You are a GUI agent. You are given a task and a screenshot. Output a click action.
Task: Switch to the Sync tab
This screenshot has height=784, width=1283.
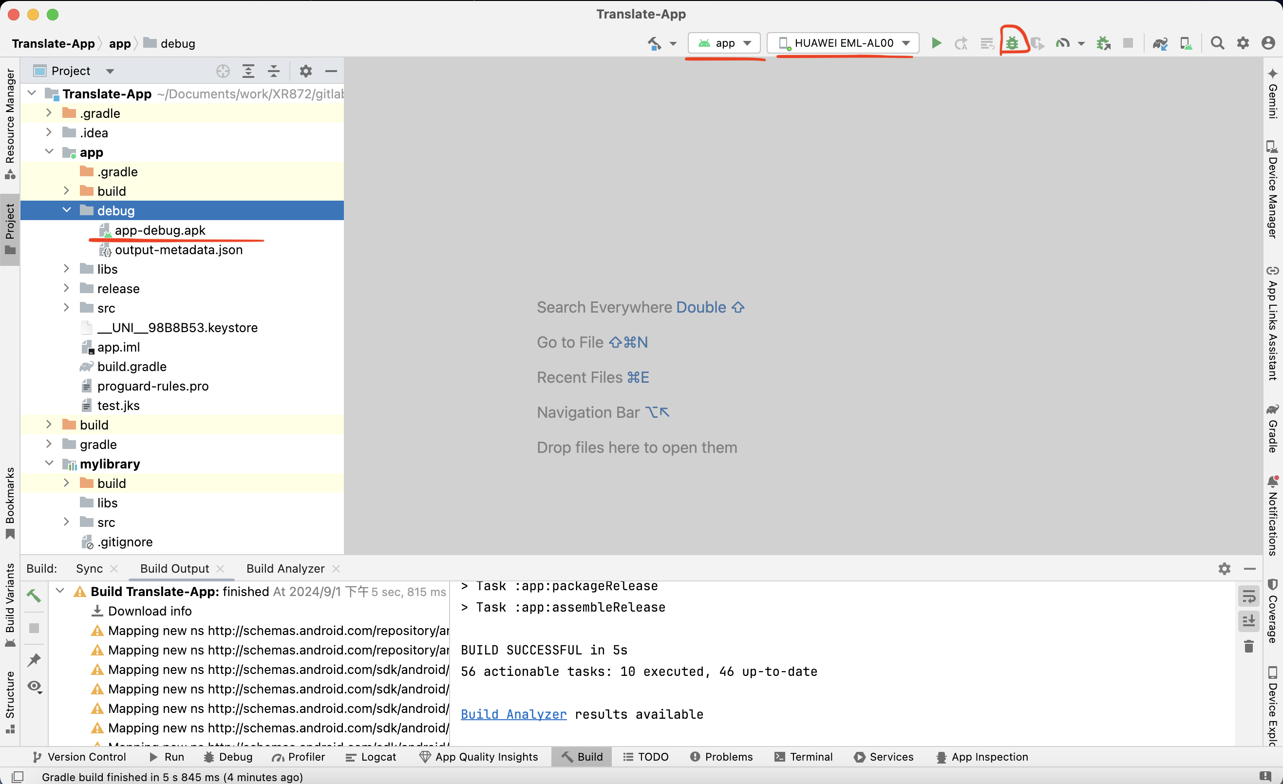point(90,568)
